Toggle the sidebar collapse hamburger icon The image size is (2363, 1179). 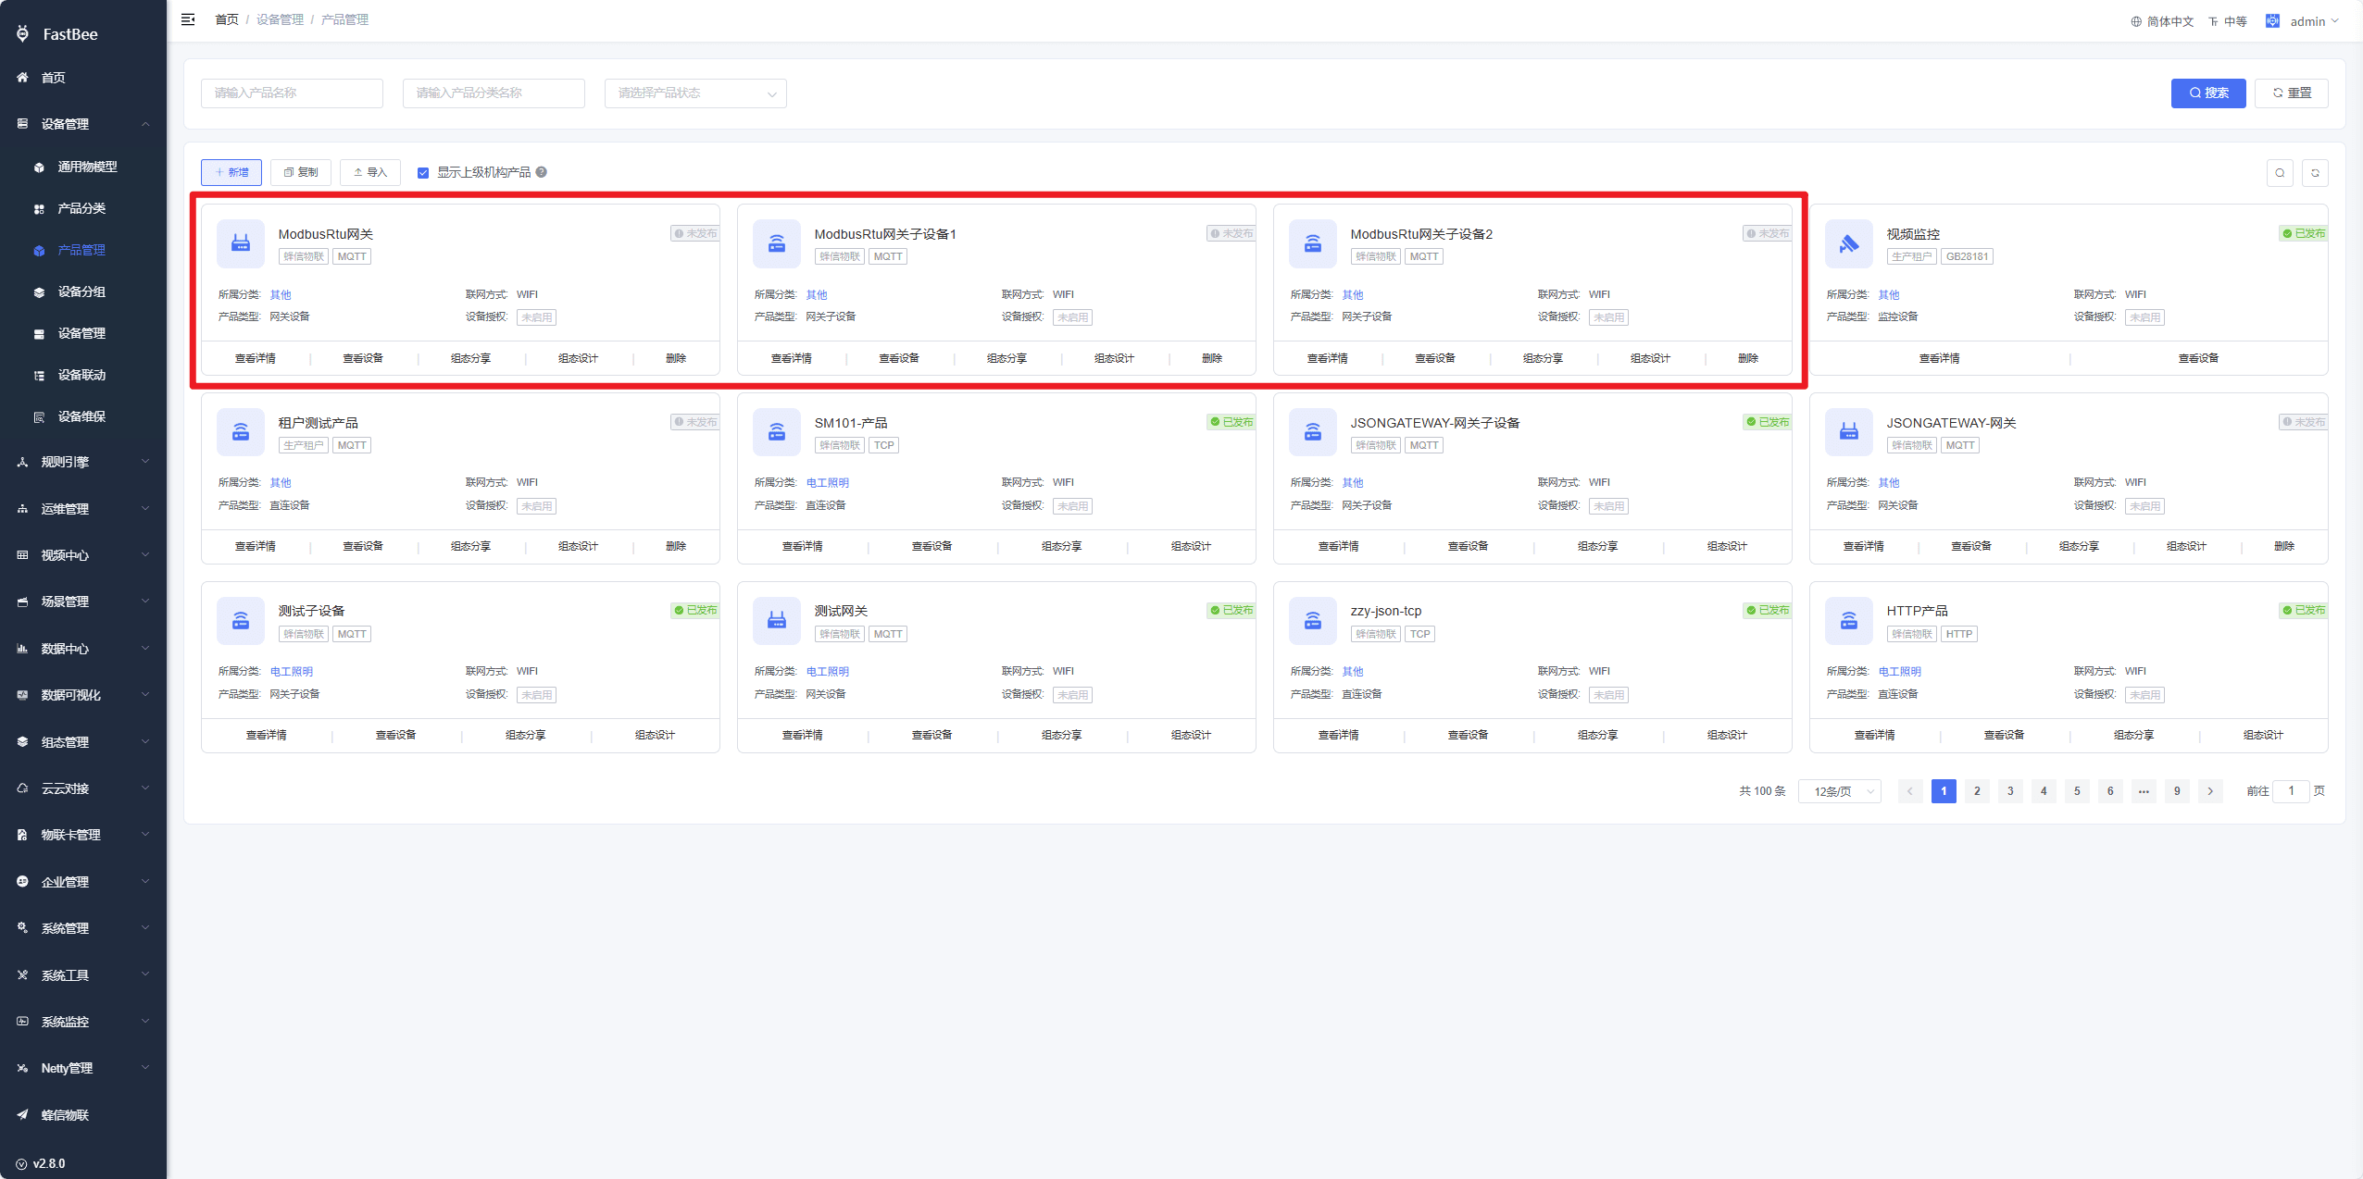click(x=188, y=19)
